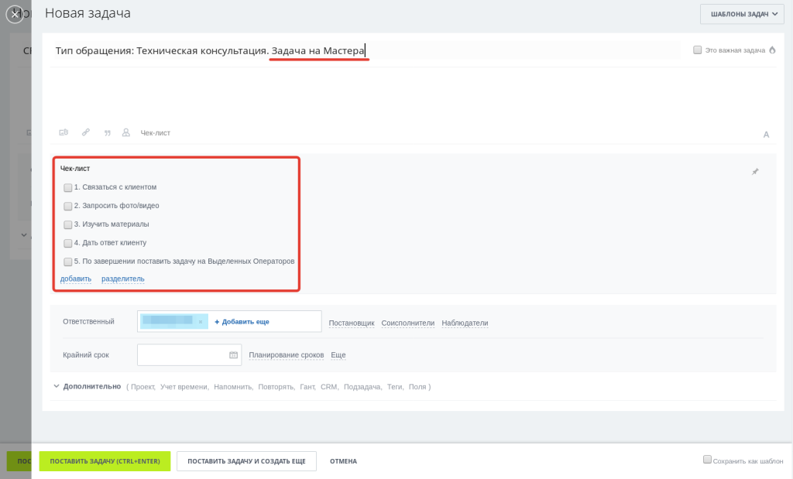Tick 'Сохранить как шаблон' checkbox

click(708, 460)
